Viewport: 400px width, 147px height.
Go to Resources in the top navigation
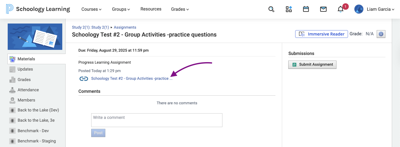pos(151,9)
